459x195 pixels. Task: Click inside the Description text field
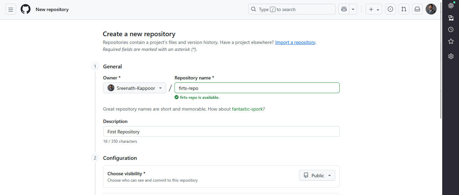221,131
